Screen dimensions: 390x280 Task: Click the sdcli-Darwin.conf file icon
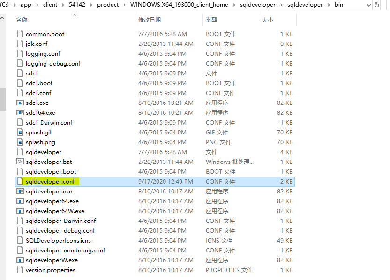coord(20,123)
